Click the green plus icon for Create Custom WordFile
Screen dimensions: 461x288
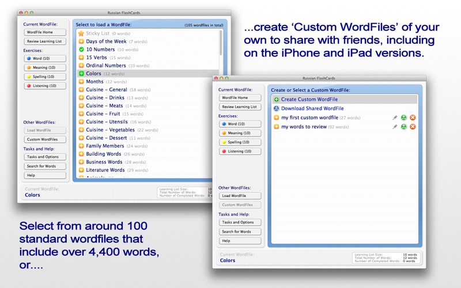coord(277,99)
